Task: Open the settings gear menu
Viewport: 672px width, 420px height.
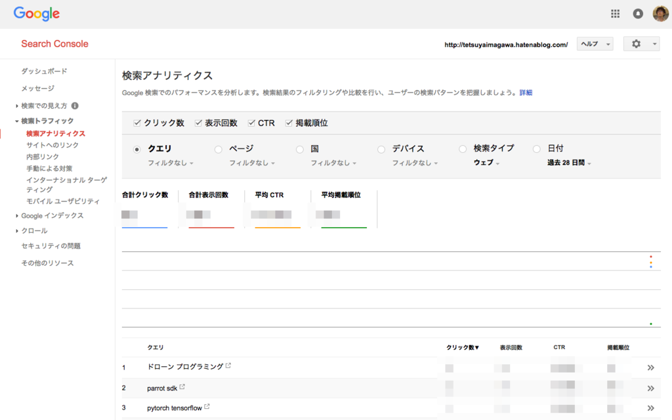Action: coord(636,44)
